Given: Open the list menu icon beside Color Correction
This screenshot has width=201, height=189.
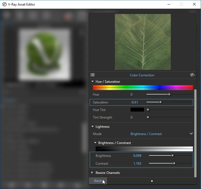Looking at the screenshot, I should (x=93, y=75).
